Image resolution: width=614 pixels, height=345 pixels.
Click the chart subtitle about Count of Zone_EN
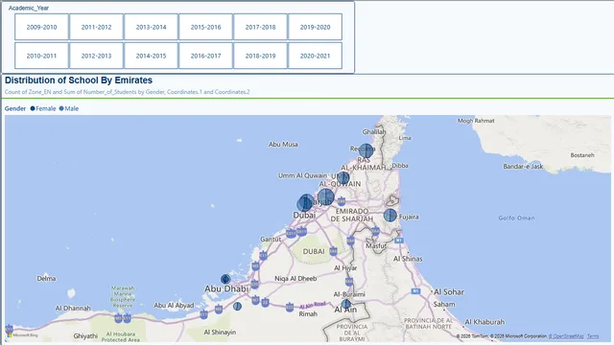(x=127, y=92)
